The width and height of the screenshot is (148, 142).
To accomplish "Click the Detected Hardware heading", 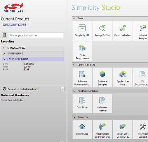I will click(15, 95).
